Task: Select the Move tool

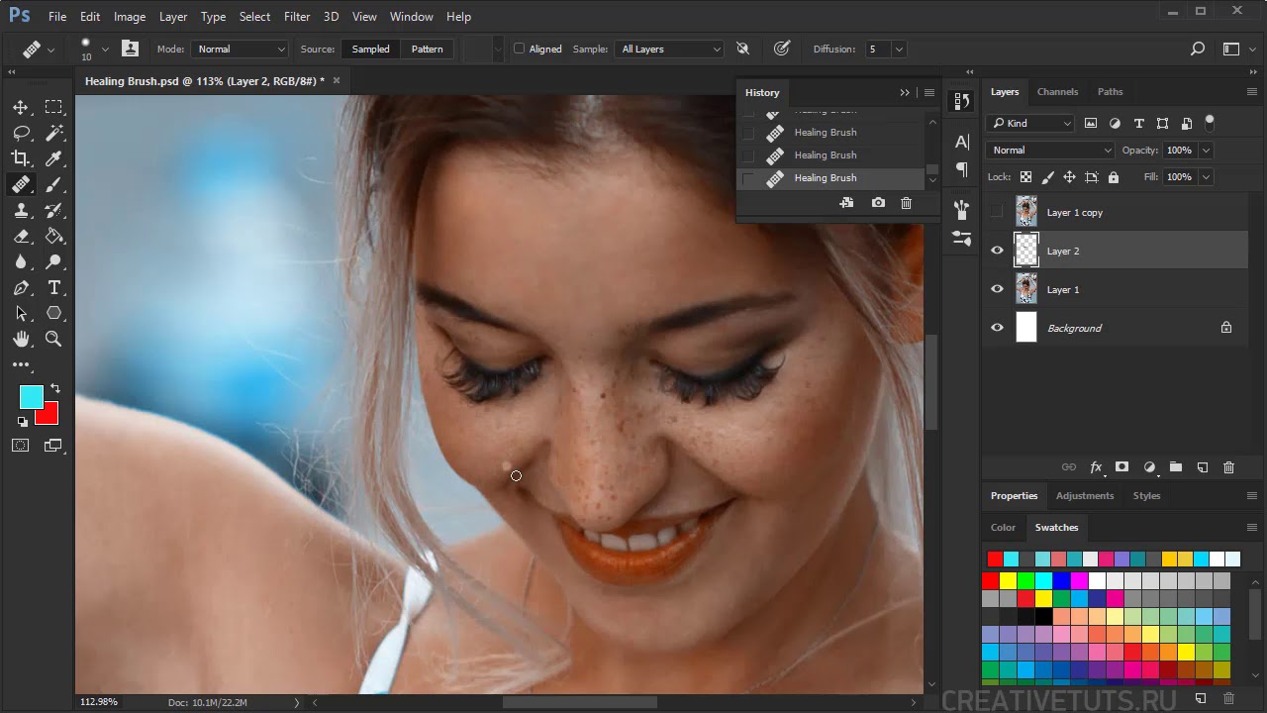Action: (21, 107)
